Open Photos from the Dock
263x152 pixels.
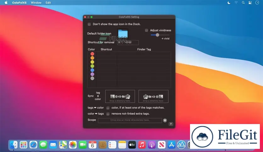tap(73, 145)
